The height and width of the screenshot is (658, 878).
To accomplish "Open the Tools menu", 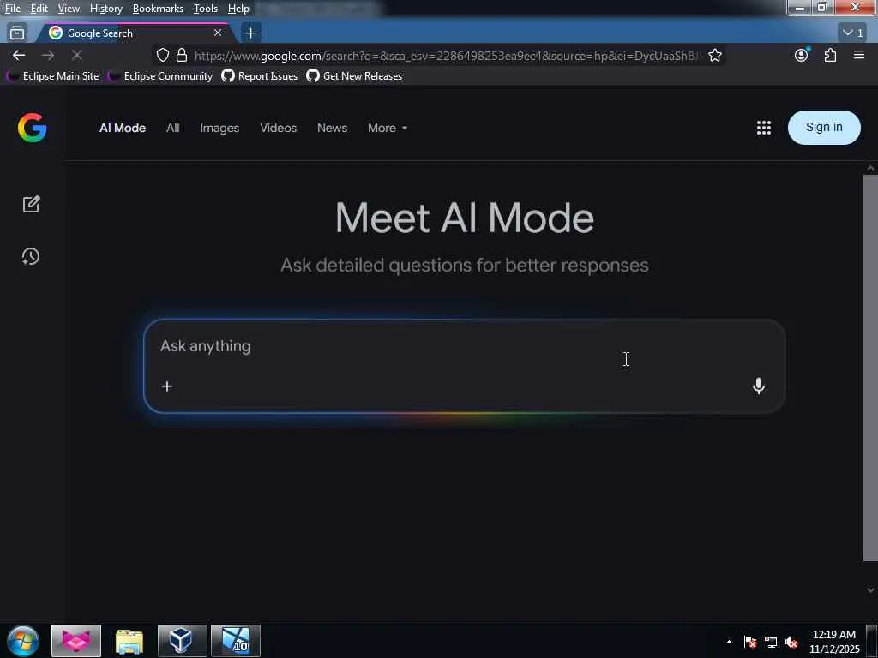I will pyautogui.click(x=206, y=9).
